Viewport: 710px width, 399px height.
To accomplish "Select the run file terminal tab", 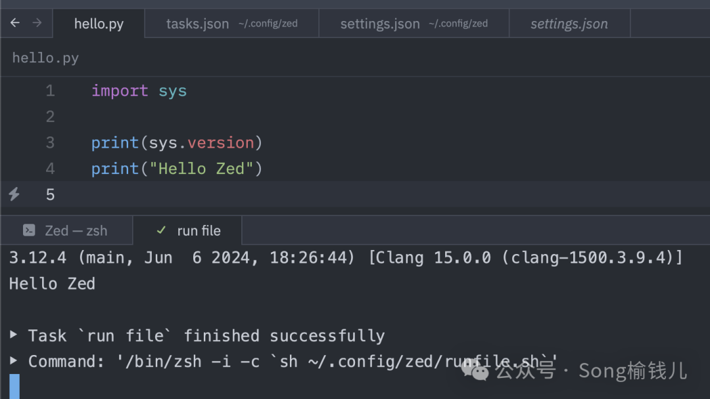I will coord(187,230).
